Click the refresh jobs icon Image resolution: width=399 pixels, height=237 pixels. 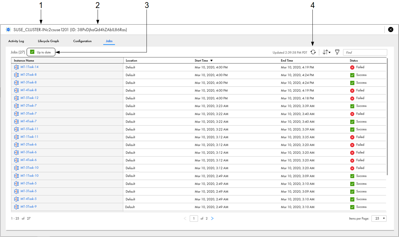313,52
